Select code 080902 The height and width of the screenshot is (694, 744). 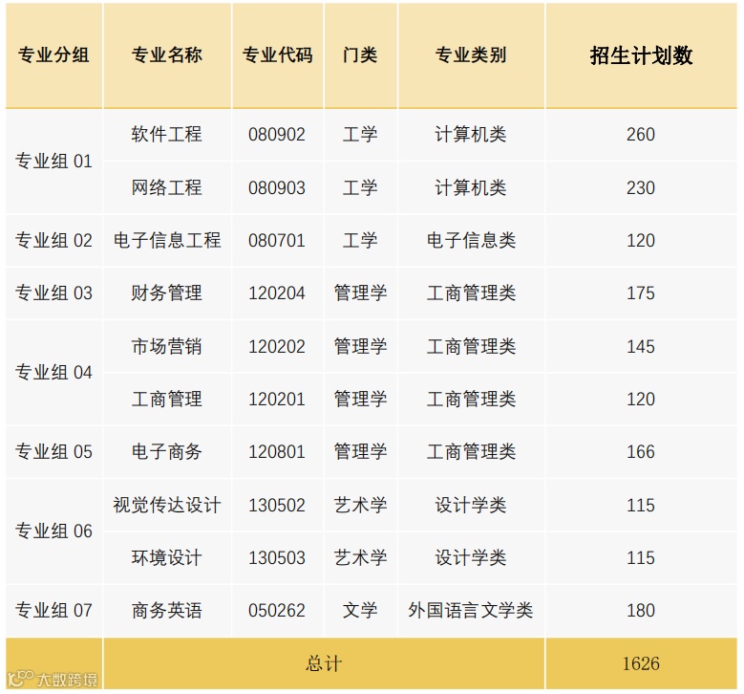[277, 135]
